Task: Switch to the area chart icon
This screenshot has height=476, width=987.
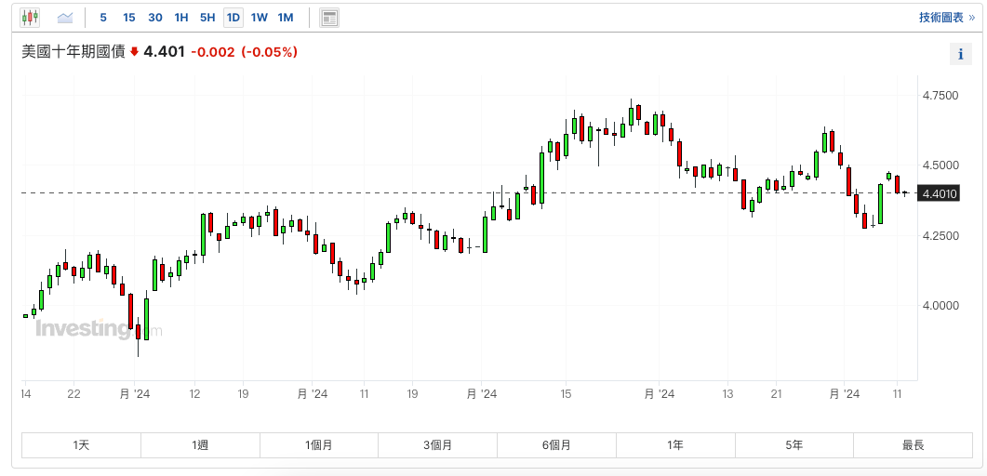Action: click(x=64, y=17)
